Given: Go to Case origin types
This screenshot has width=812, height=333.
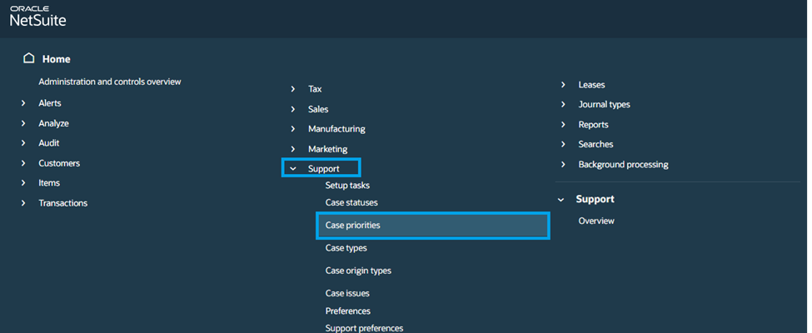Looking at the screenshot, I should click(x=358, y=271).
